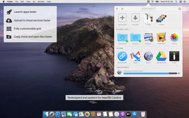Cancel the screenshot upload task
This screenshot has width=189, height=118.
[x=179, y=73]
